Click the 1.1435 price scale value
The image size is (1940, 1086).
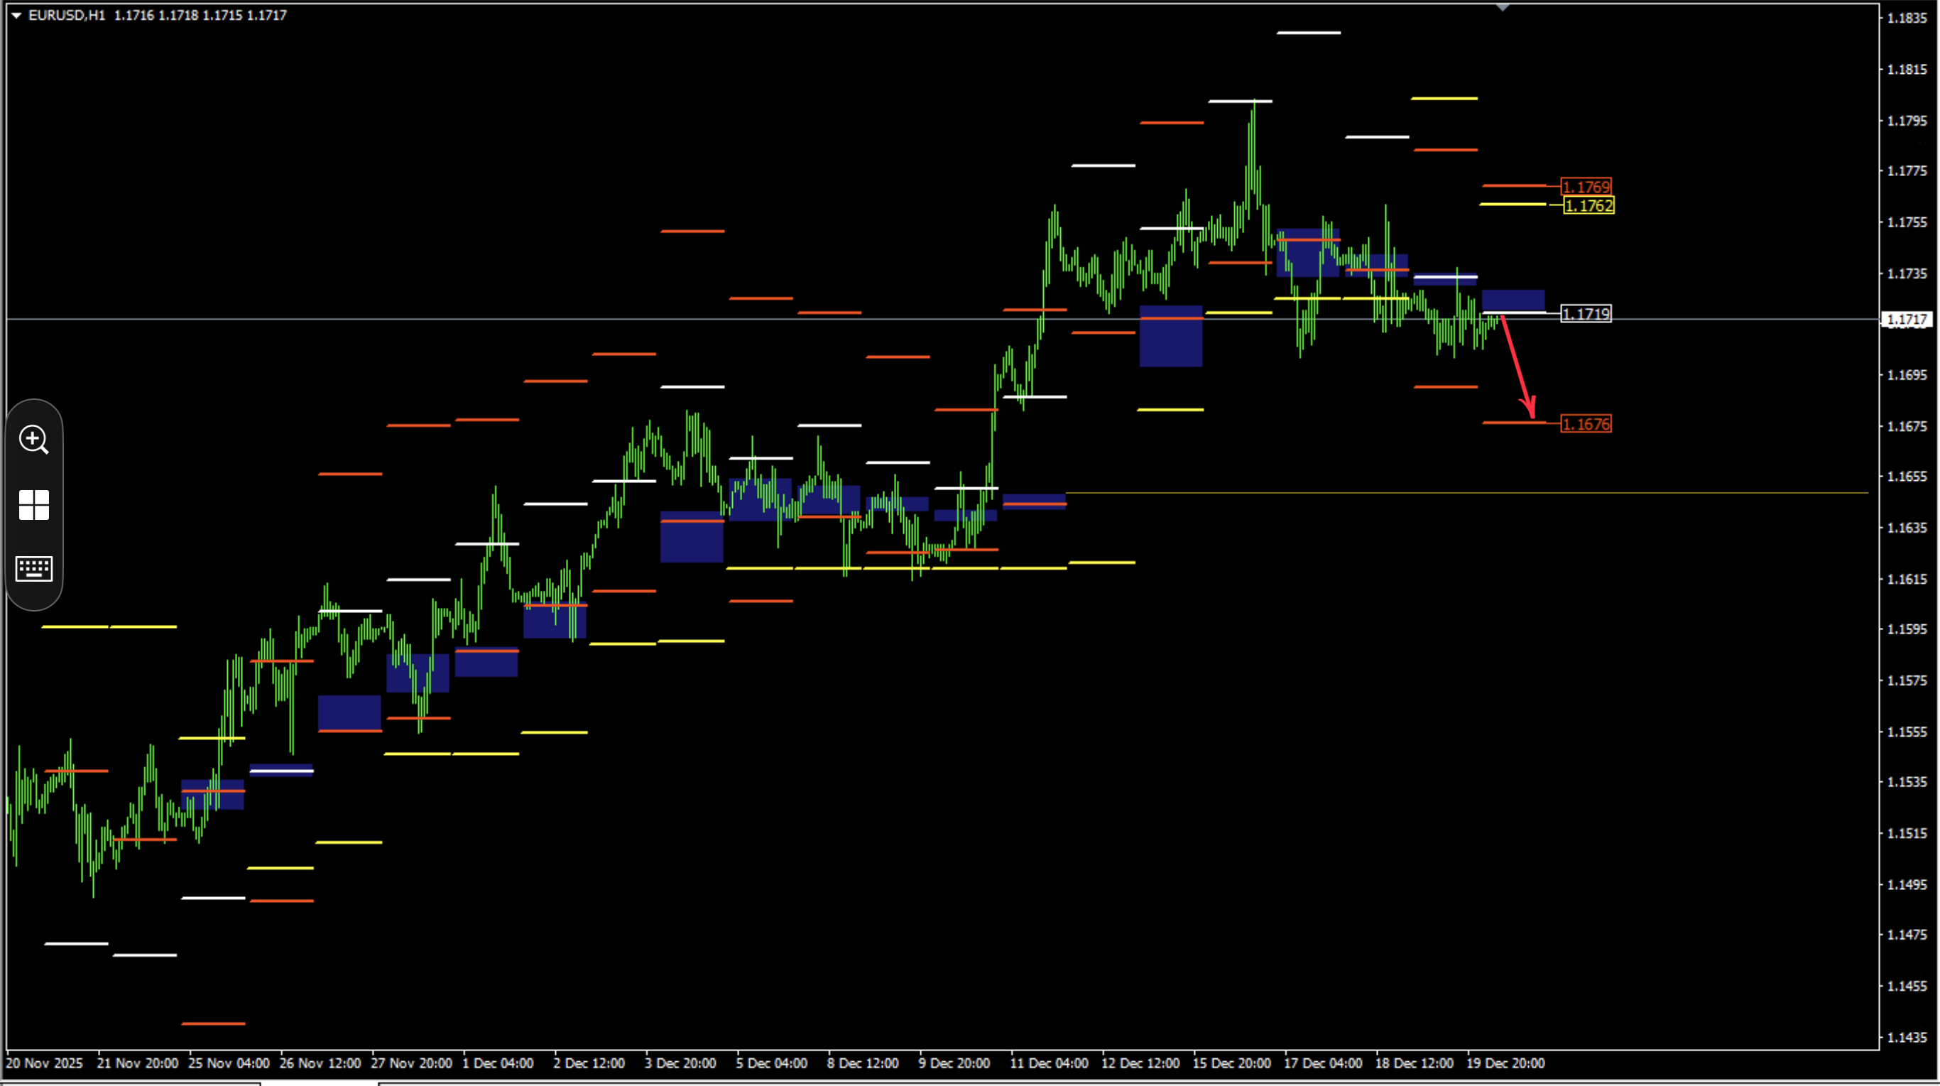coord(1907,1038)
